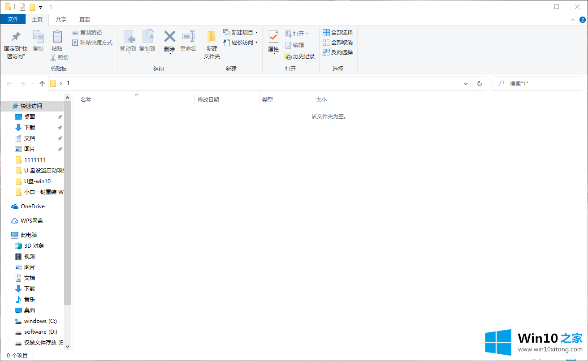Open the Delete (删除) dropdown arrow

170,54
